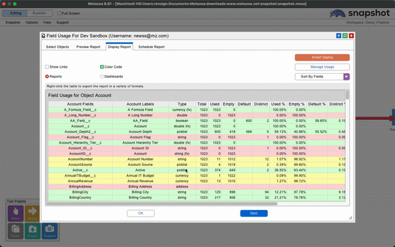
Task: Select the Display Report tab
Action: click(x=119, y=47)
